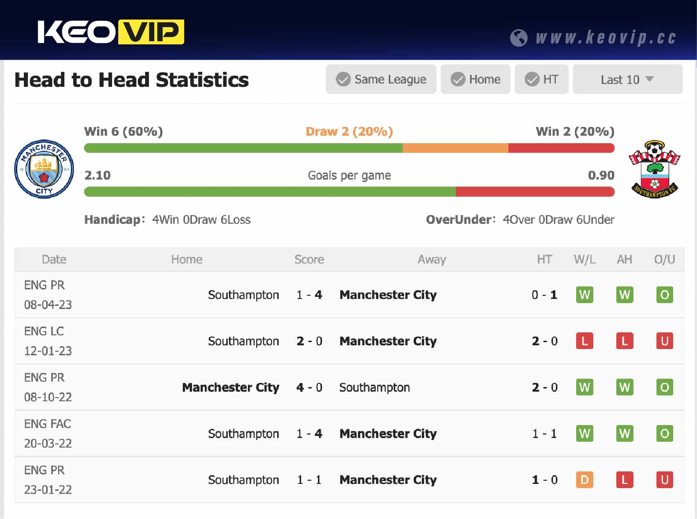This screenshot has height=519, width=697.
Task: Click the red L badge for 12-01-23 match
Action: [584, 341]
